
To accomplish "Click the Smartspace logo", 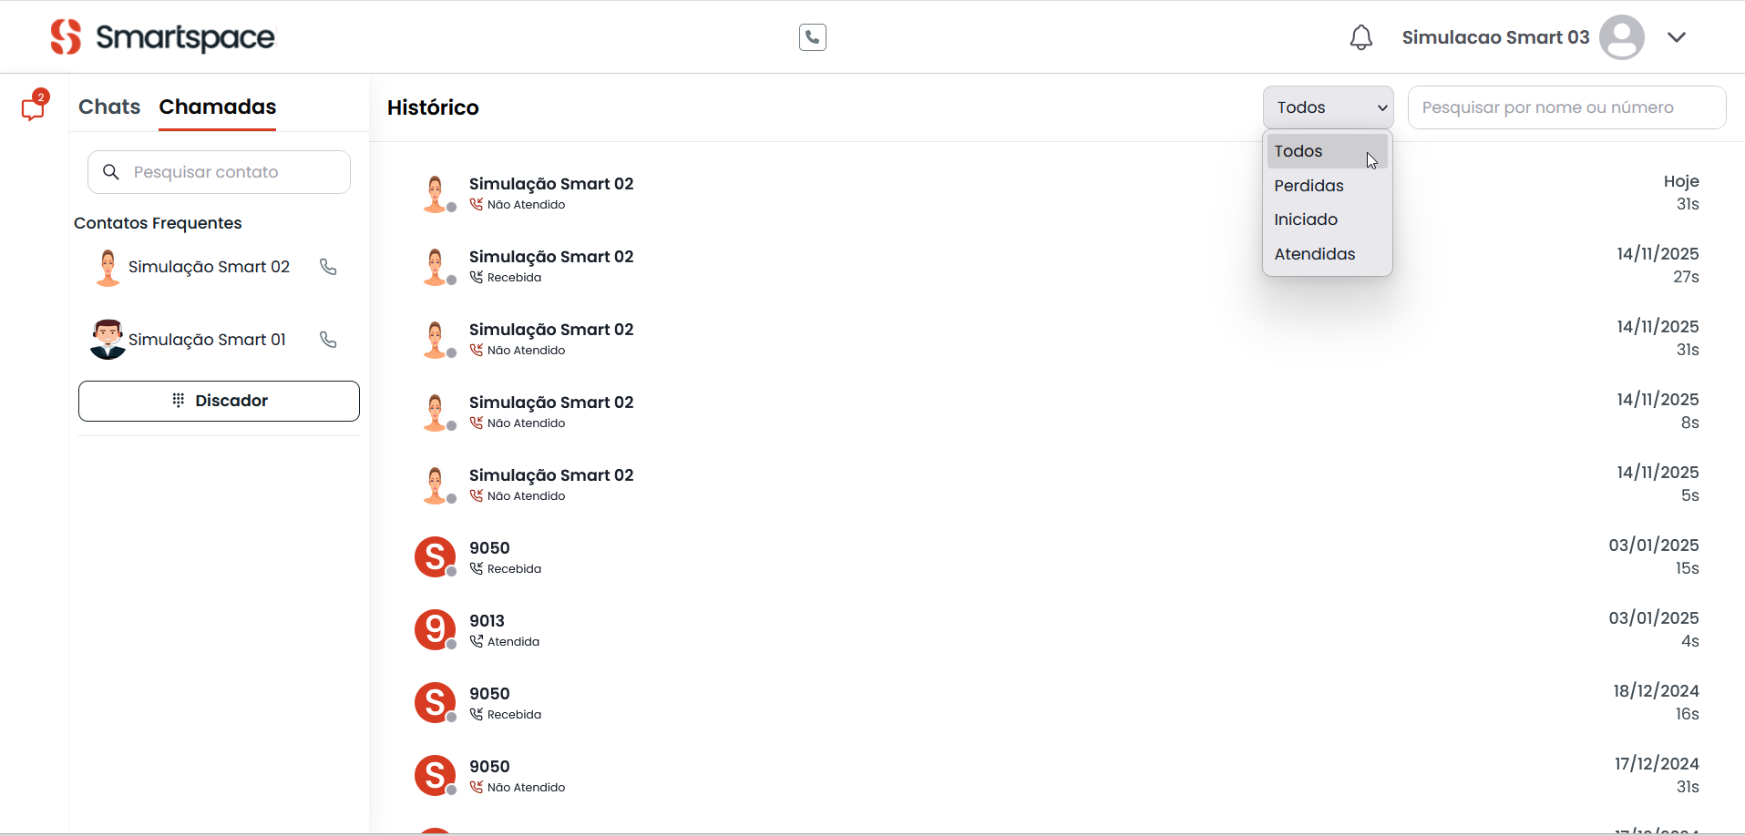I will pos(162,37).
